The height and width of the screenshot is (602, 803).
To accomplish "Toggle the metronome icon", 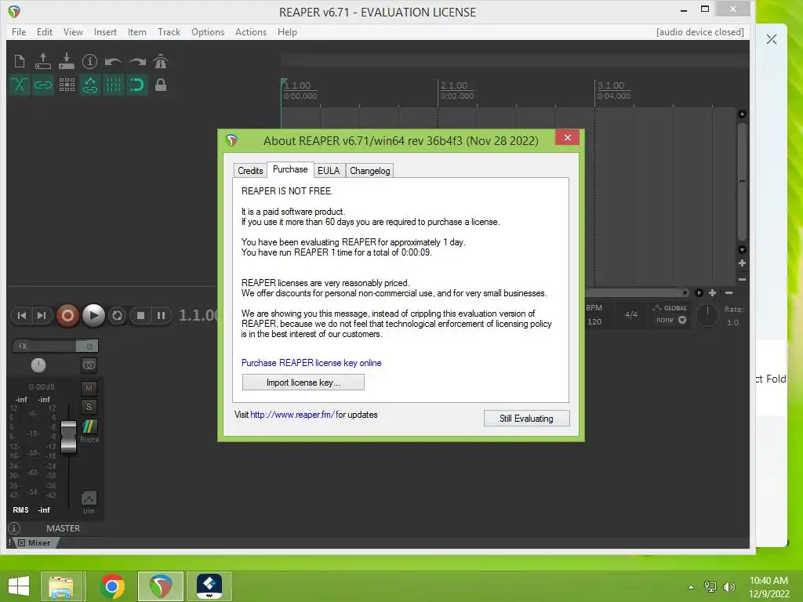I will point(161,61).
